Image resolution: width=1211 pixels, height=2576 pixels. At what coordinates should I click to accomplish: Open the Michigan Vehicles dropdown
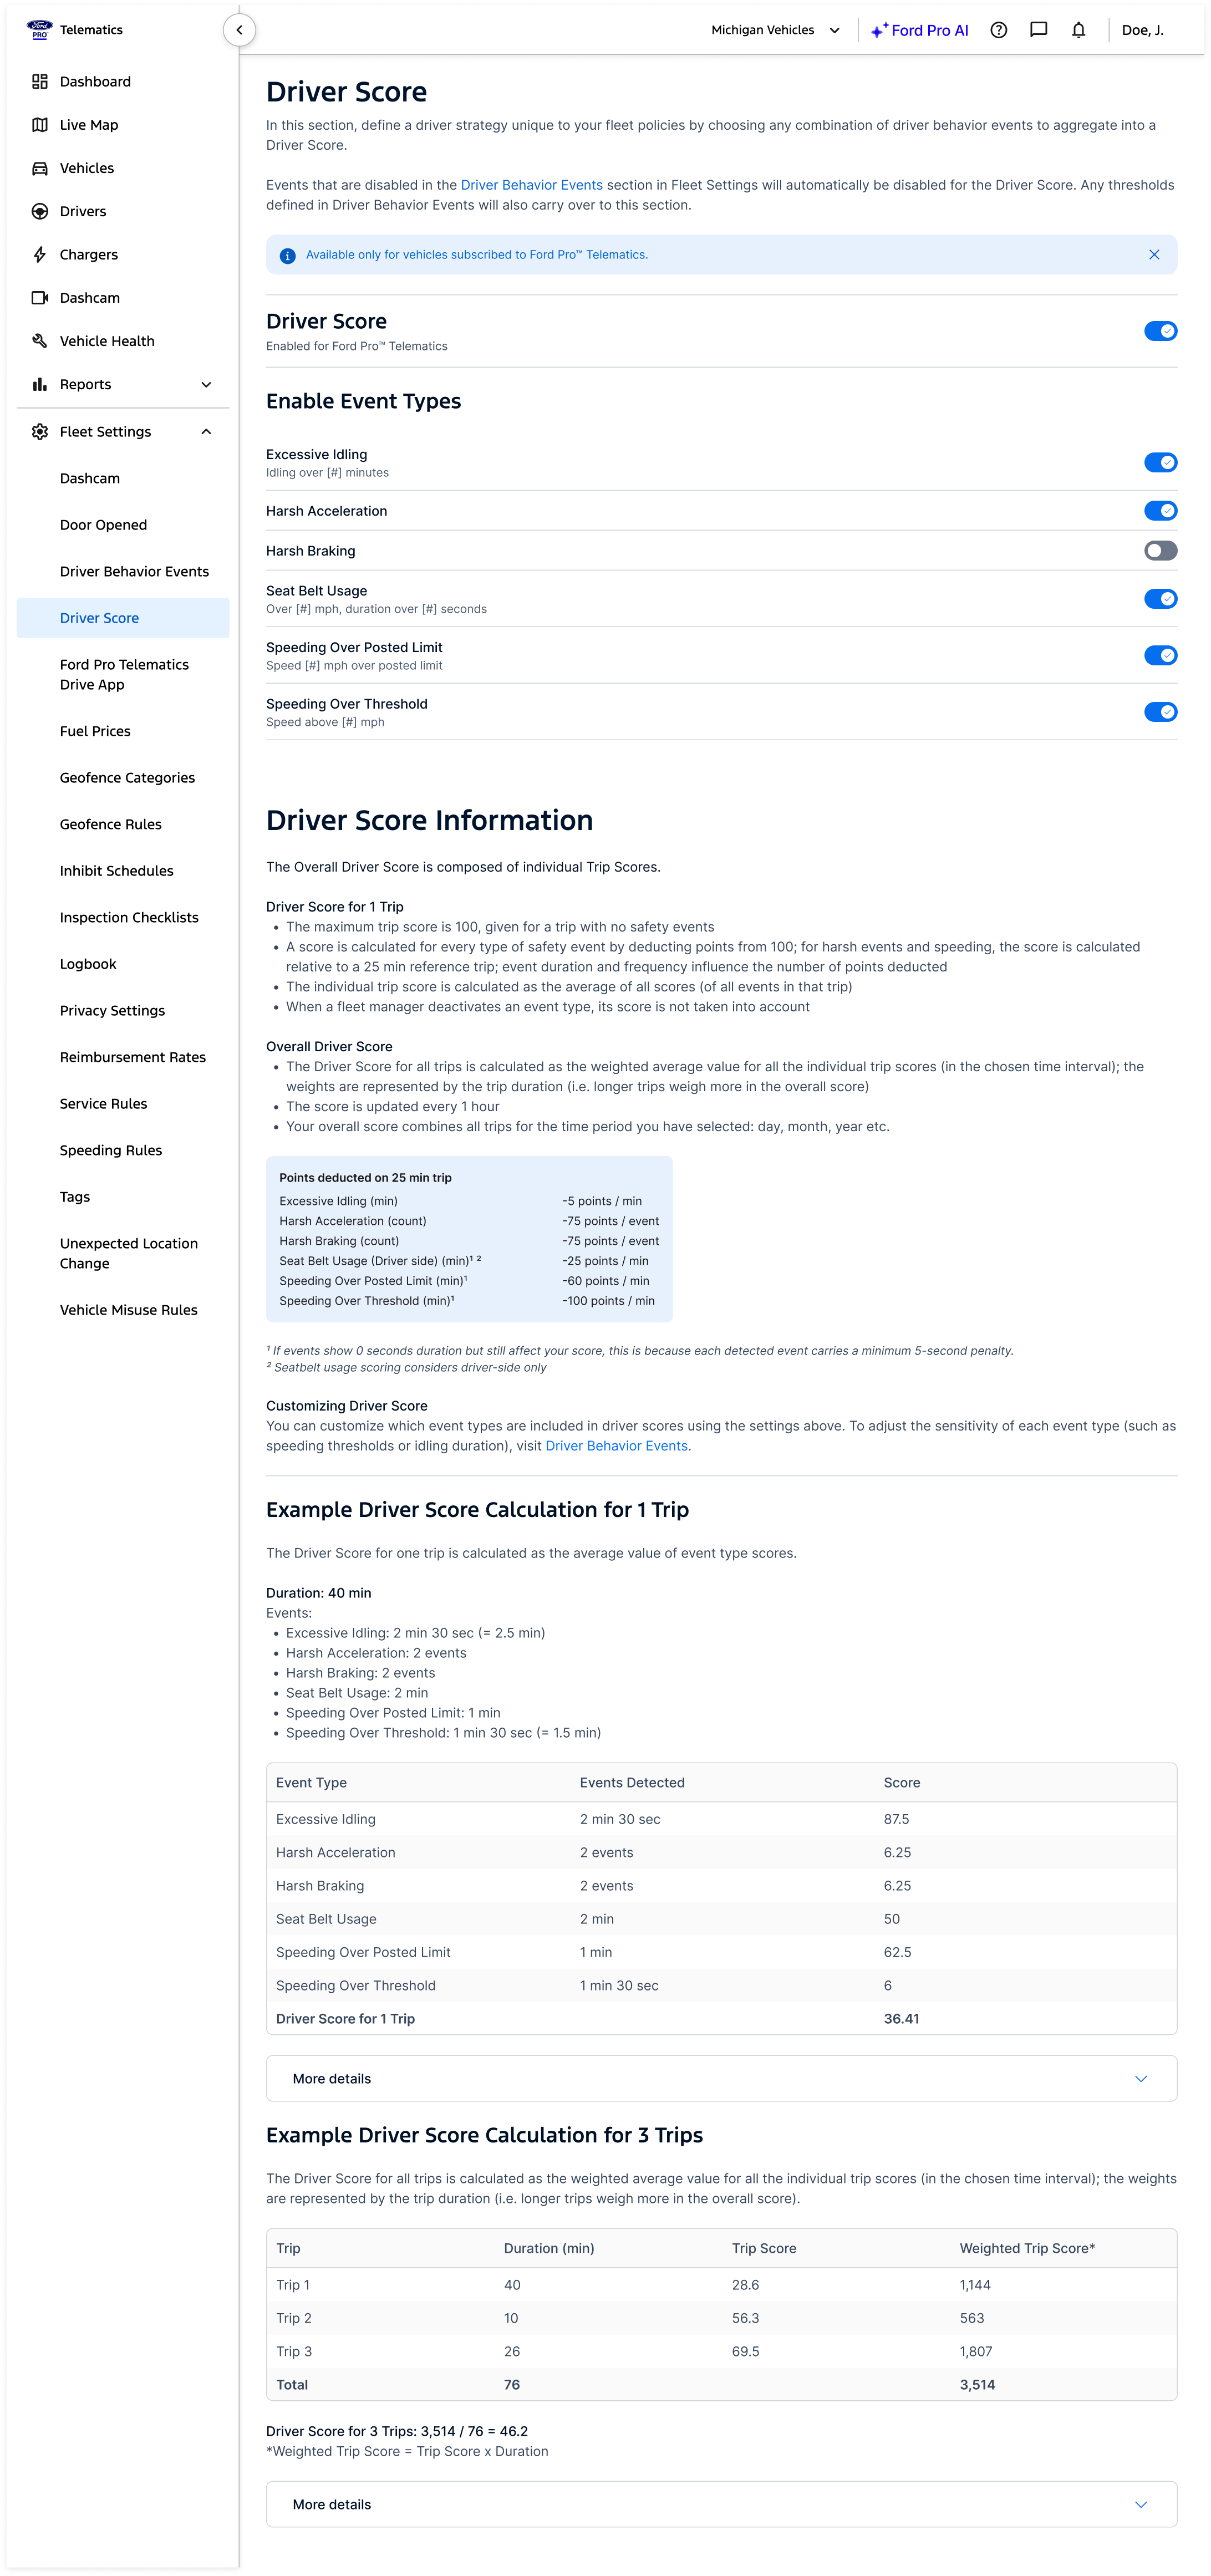(x=775, y=30)
